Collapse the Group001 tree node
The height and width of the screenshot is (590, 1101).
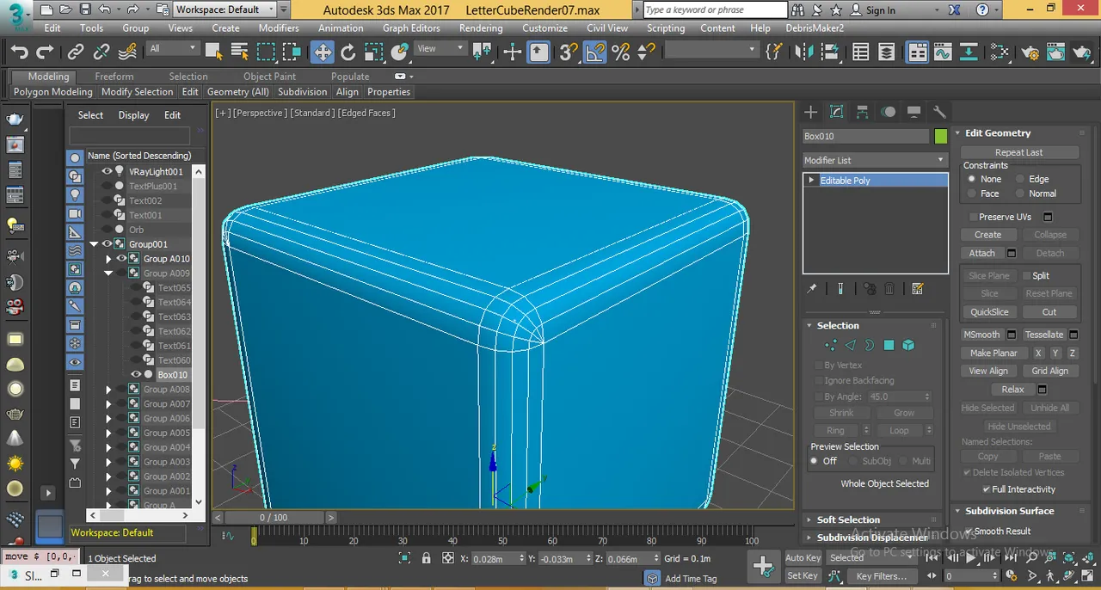[x=95, y=244]
